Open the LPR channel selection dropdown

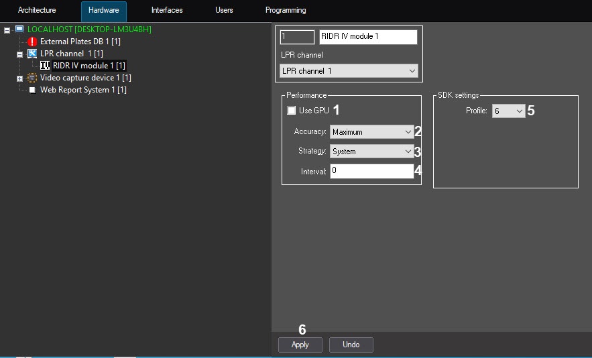click(348, 71)
